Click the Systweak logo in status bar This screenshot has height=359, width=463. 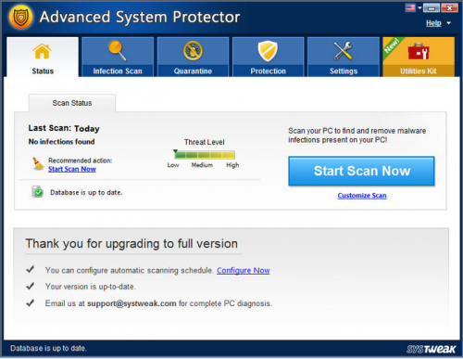(431, 349)
